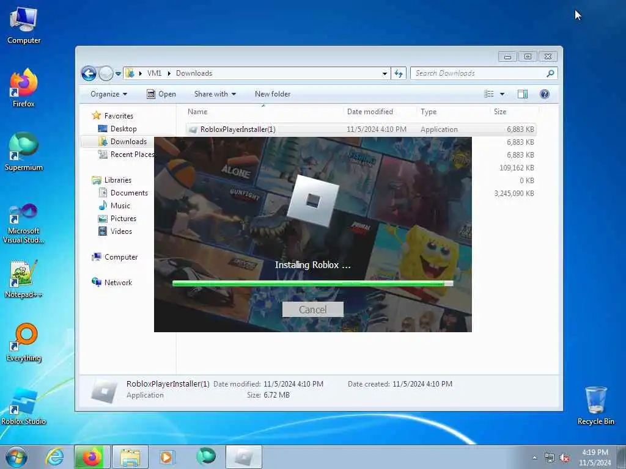Open the Organize menu
This screenshot has height=469, width=626.
point(109,94)
